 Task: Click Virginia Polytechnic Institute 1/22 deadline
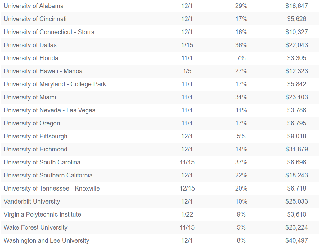pos(187,214)
